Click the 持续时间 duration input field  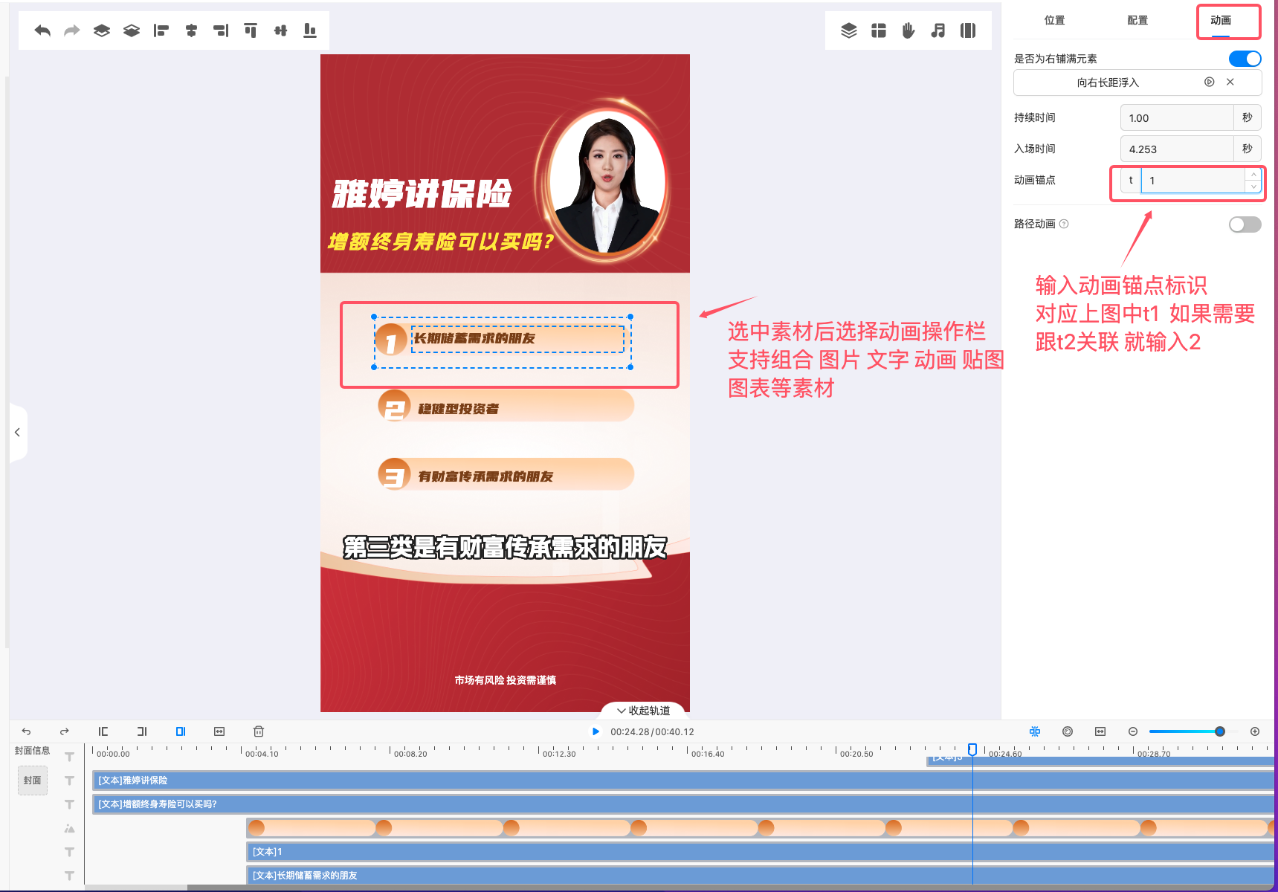coord(1176,118)
